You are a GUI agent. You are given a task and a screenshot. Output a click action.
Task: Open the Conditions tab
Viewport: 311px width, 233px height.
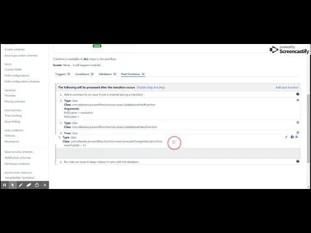pyautogui.click(x=84, y=74)
